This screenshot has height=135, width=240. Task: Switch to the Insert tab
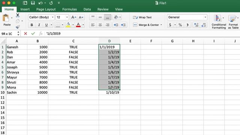coord(25,9)
